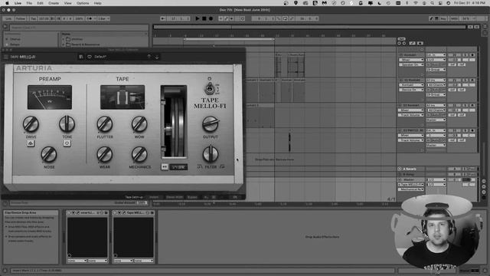Image resolution: width=490 pixels, height=276 pixels.
Task: Click the tape stop wheel
Action: click(x=174, y=121)
